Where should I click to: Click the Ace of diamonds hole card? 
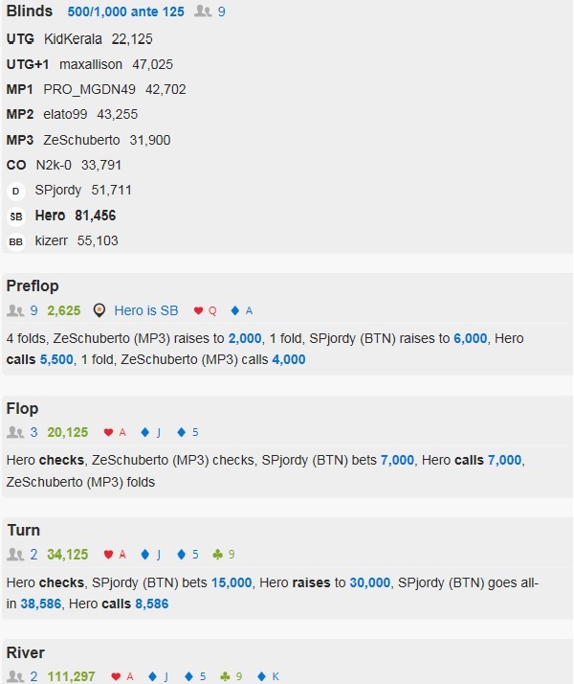pos(241,310)
